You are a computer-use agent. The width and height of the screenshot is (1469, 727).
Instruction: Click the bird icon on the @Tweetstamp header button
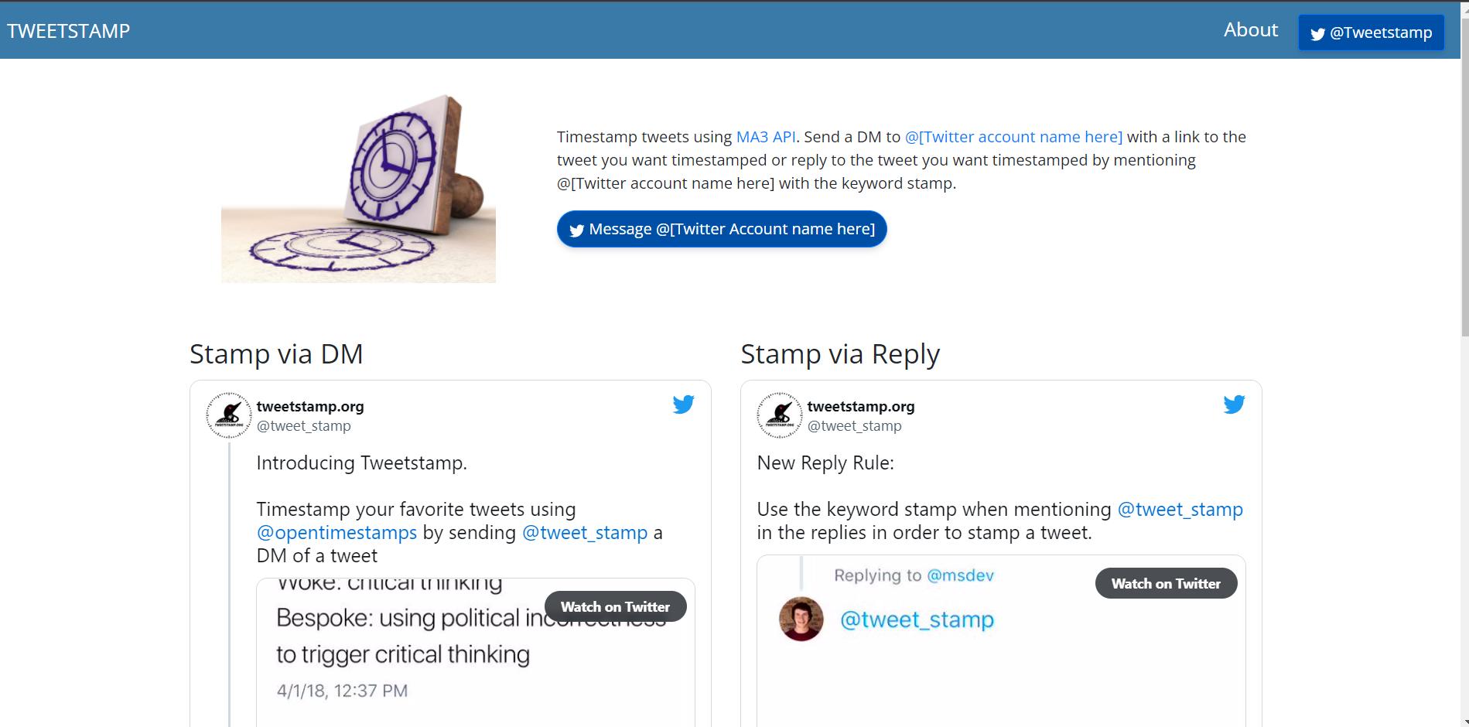click(x=1317, y=34)
